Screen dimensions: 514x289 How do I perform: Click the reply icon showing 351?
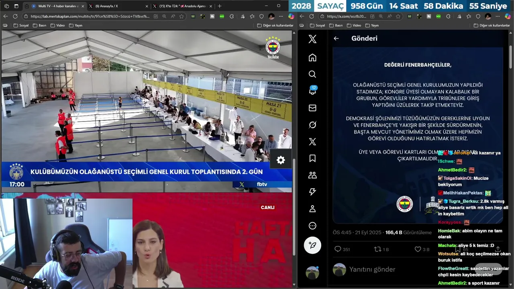pos(338,249)
